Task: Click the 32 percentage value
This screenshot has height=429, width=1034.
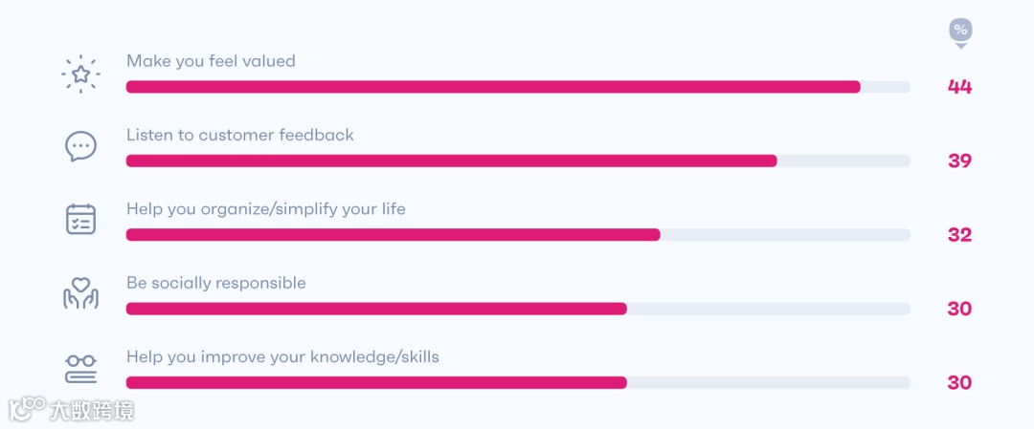Action: 959,235
